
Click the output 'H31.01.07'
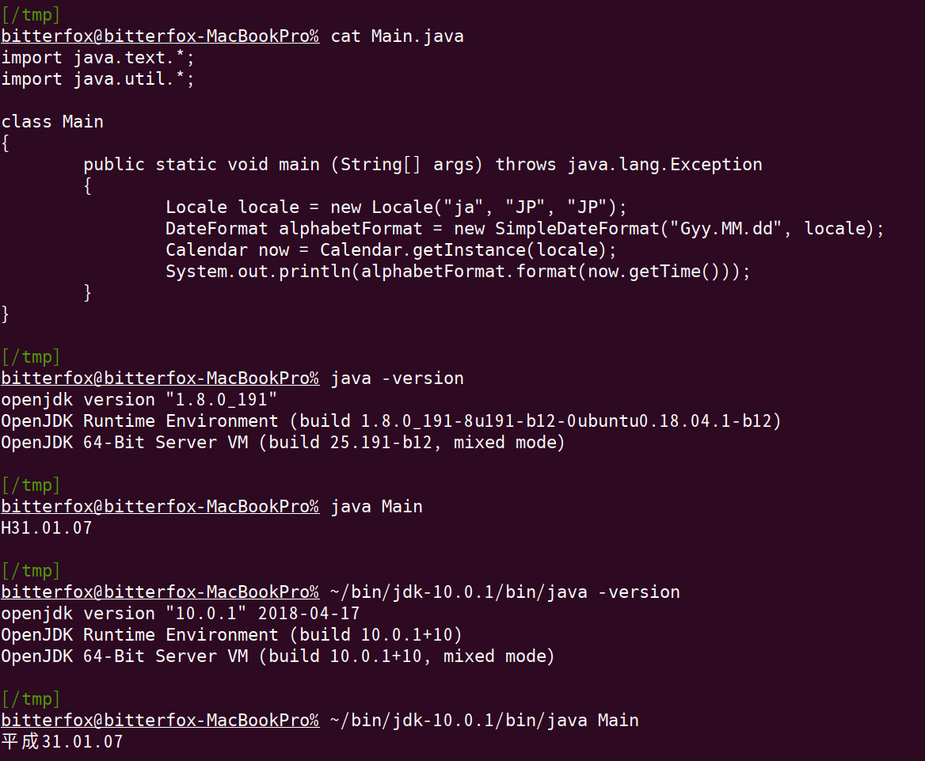tap(46, 528)
